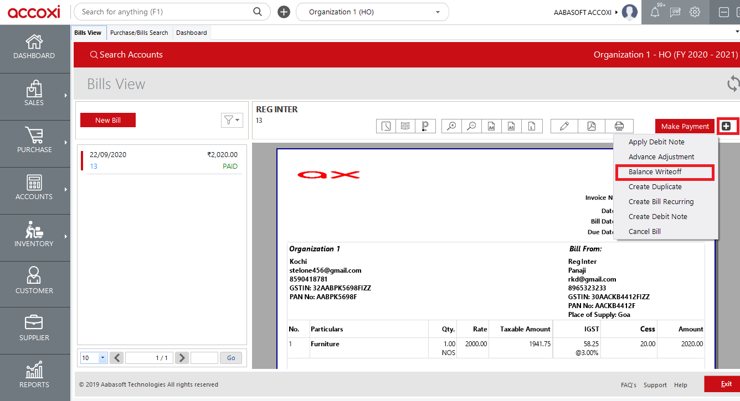Viewport: 740px width, 401px height.
Task: Open the bill filter funnel dropdown
Action: coord(232,120)
